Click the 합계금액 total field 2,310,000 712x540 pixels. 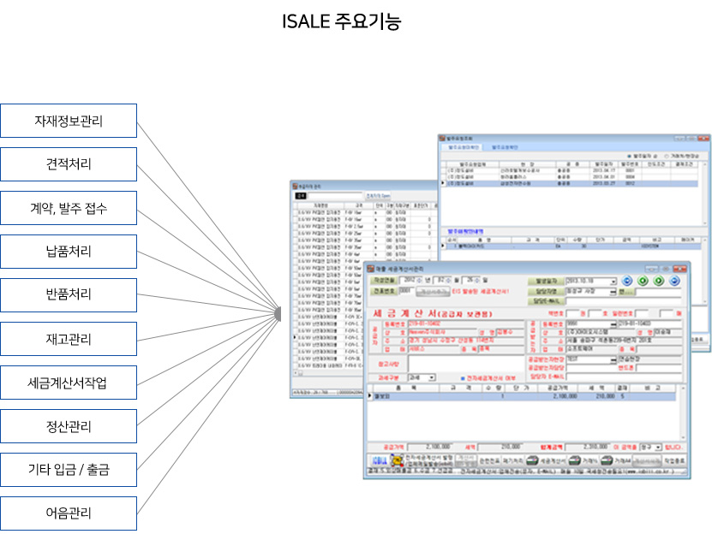click(x=587, y=447)
